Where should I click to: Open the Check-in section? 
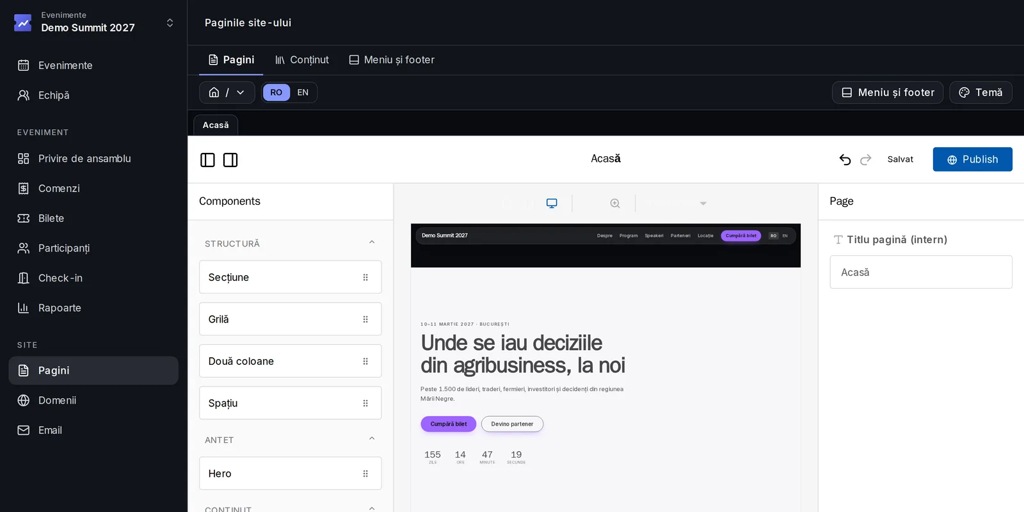point(93,278)
